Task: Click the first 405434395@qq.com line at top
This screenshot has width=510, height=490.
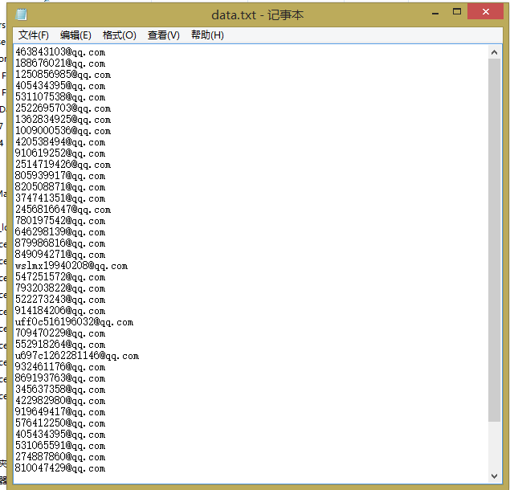Action: pyautogui.click(x=60, y=86)
